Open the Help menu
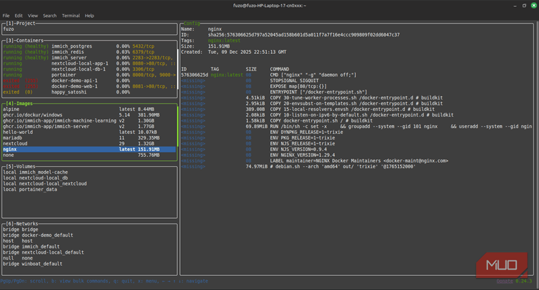Image resolution: width=539 pixels, height=290 pixels. point(90,15)
